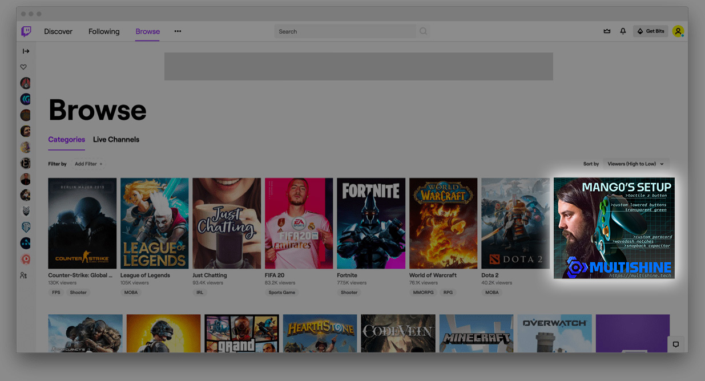Open the Hearthstone cover art
The width and height of the screenshot is (705, 381).
click(320, 333)
